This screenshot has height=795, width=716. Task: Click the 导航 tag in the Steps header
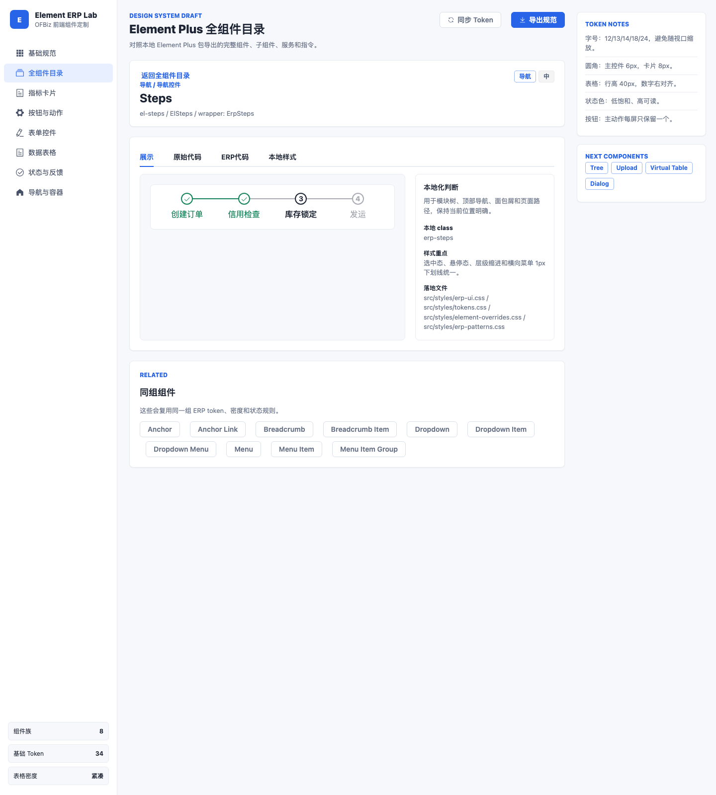525,77
